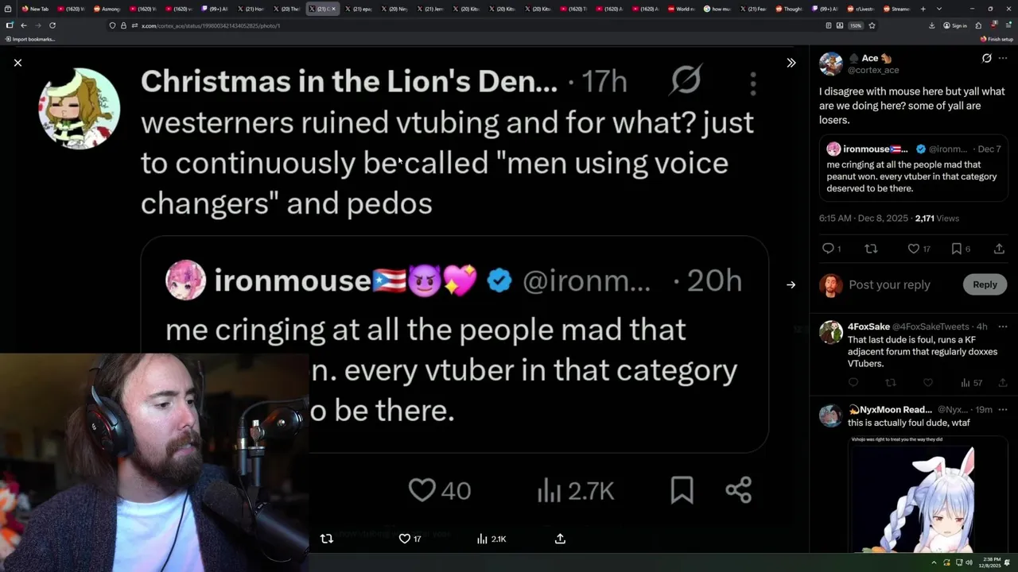
Task: Show hidden icons in the system tray
Action: click(x=934, y=562)
